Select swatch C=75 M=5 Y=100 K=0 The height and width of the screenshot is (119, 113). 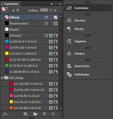[x=30, y=66]
